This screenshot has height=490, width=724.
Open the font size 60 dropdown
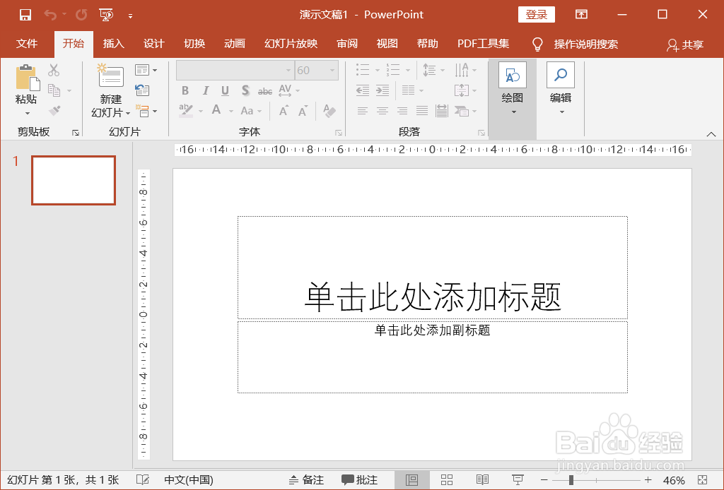(x=332, y=71)
